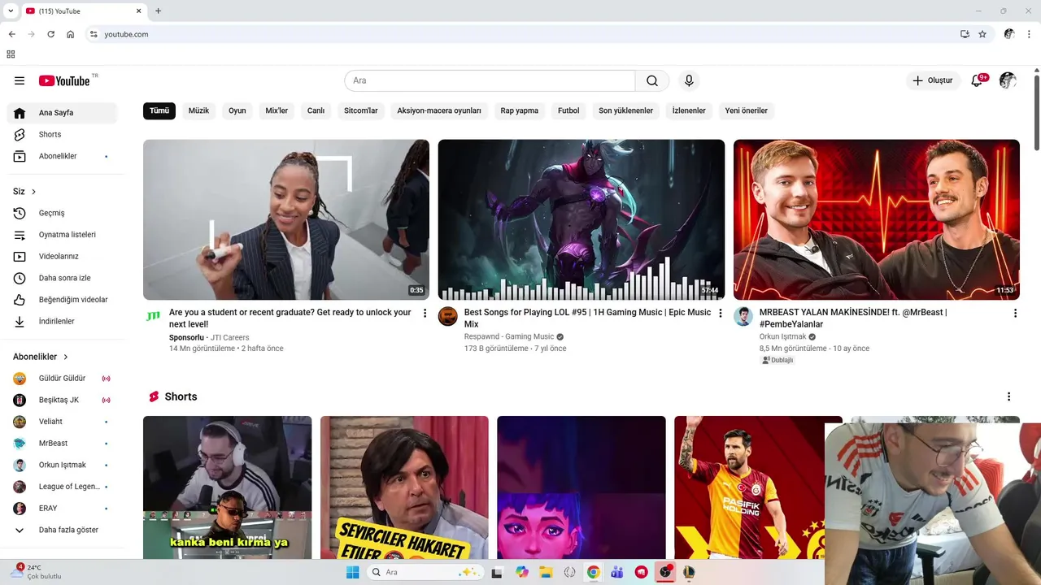Go to Chrome home page button
1041x585 pixels.
pyautogui.click(x=71, y=34)
